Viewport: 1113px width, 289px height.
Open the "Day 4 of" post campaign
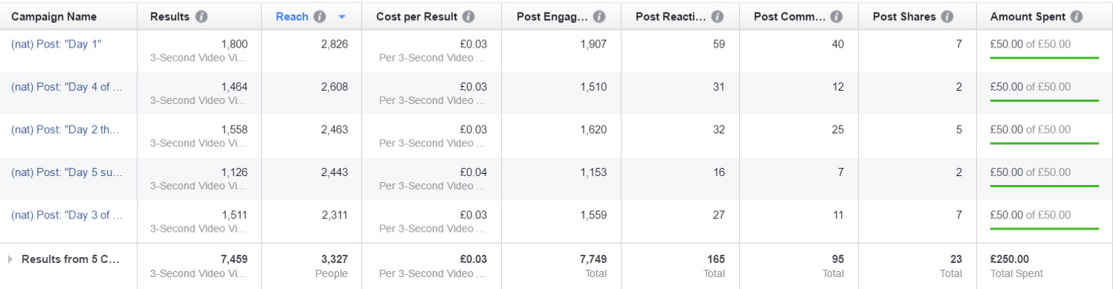tap(67, 87)
